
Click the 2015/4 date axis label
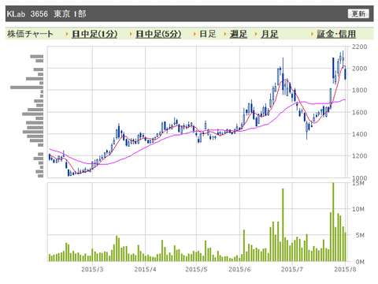[x=145, y=269]
